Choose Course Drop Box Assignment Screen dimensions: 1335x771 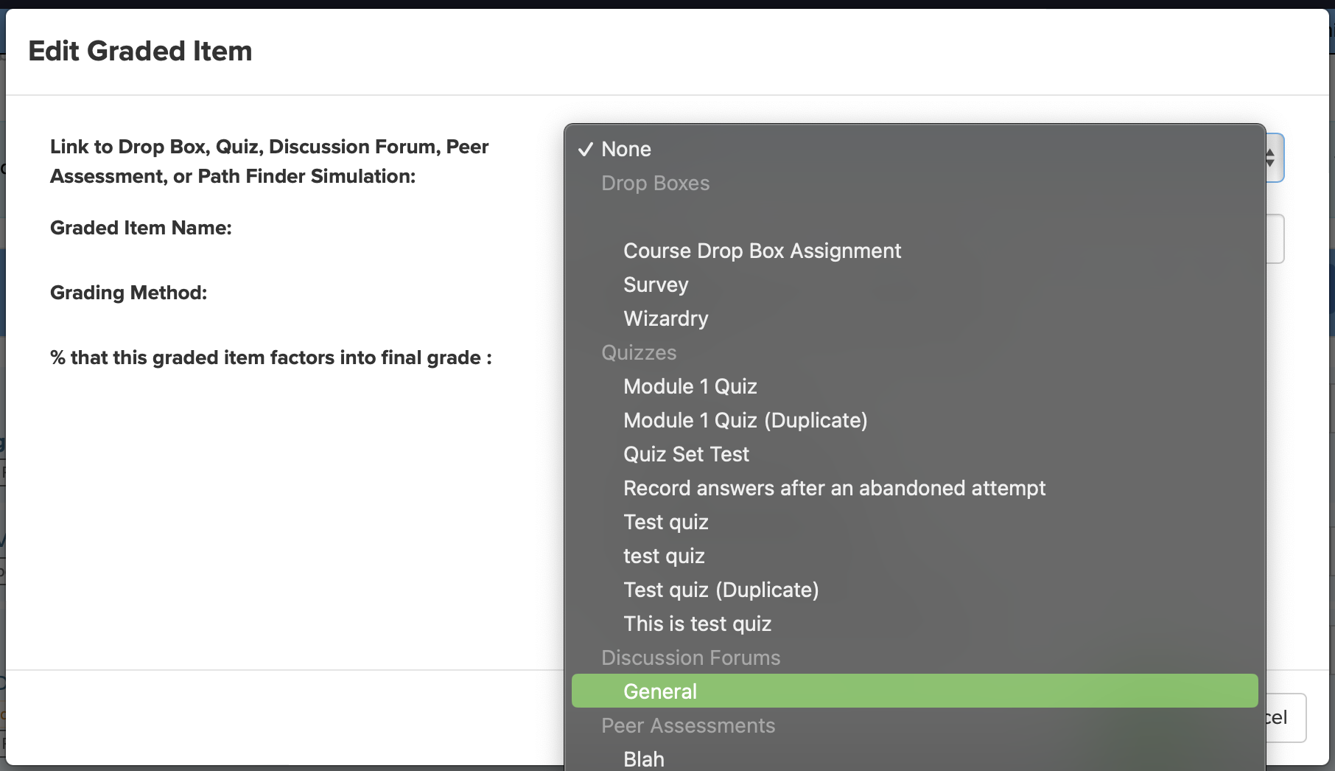pos(914,251)
